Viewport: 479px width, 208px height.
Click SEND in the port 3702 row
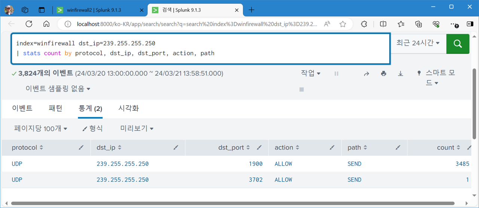pos(354,180)
